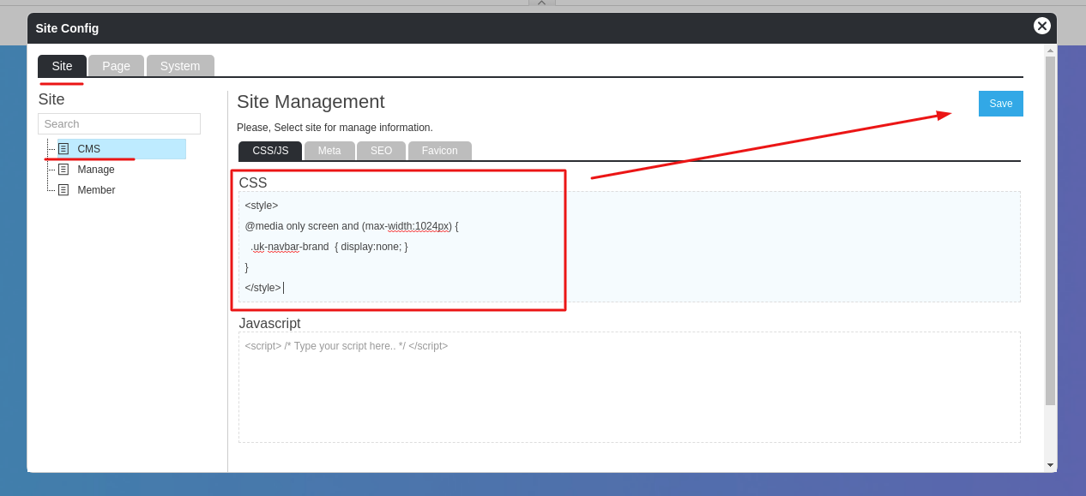Click inside the Javascript code editor
This screenshot has height=496, width=1086.
click(x=630, y=387)
